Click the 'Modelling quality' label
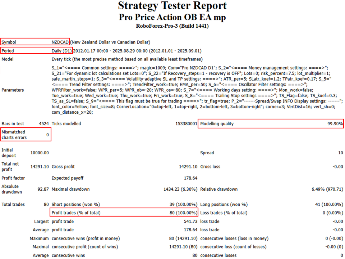Image resolution: width=345 pixels, height=259 pixels. tap(217, 124)
